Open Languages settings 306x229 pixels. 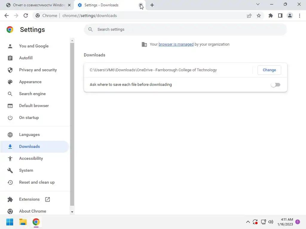click(x=35, y=134)
